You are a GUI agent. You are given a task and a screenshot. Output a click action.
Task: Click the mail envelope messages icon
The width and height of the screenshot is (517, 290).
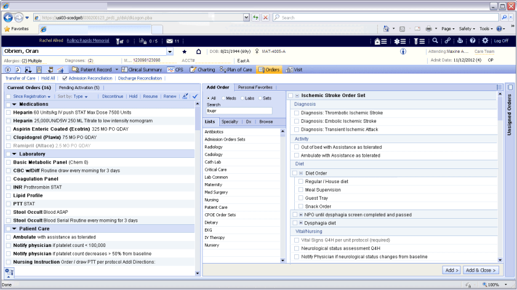pyautogui.click(x=170, y=41)
